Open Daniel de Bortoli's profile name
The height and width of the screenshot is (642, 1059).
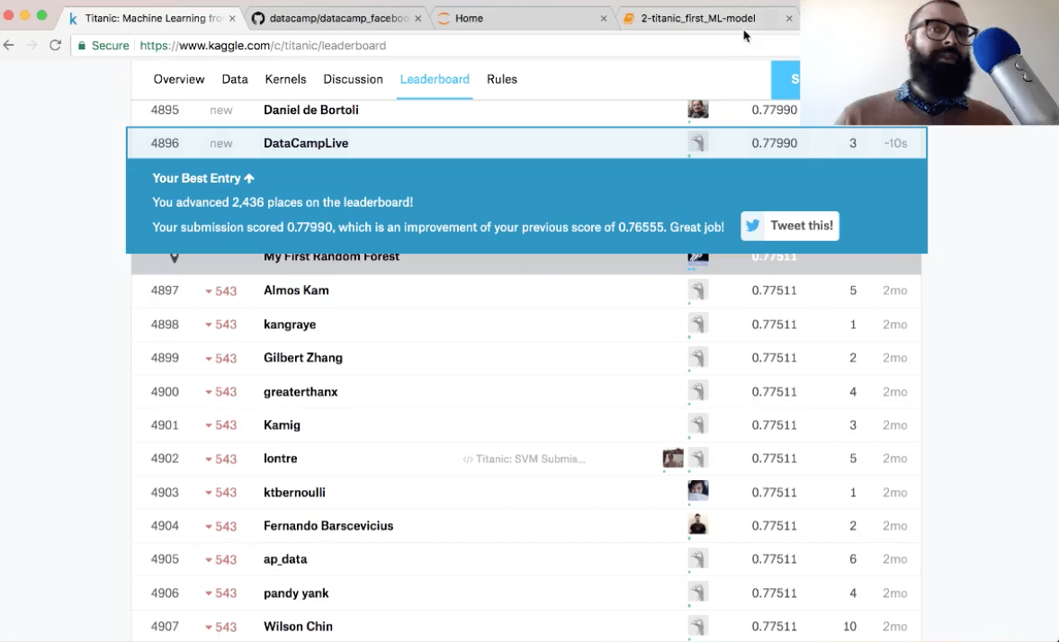coord(310,110)
